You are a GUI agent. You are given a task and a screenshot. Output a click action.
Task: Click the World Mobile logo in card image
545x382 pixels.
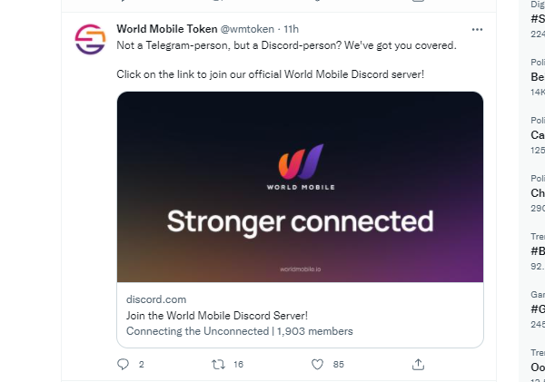pos(301,167)
